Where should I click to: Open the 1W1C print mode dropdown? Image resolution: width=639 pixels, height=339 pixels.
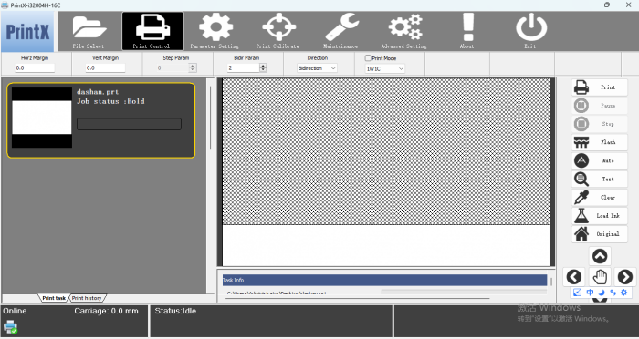(384, 68)
